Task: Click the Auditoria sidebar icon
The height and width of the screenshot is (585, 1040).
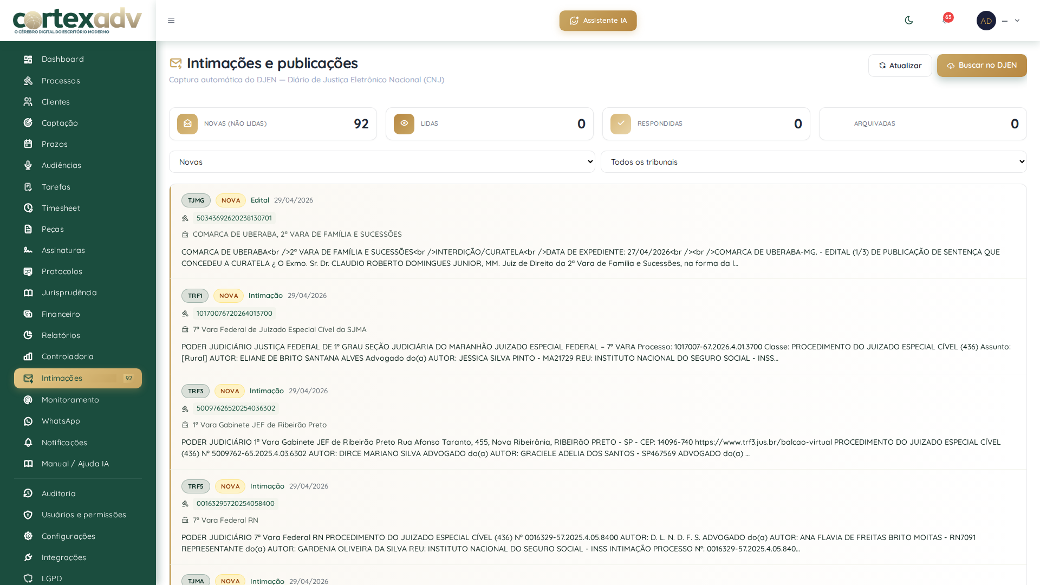Action: [28, 493]
